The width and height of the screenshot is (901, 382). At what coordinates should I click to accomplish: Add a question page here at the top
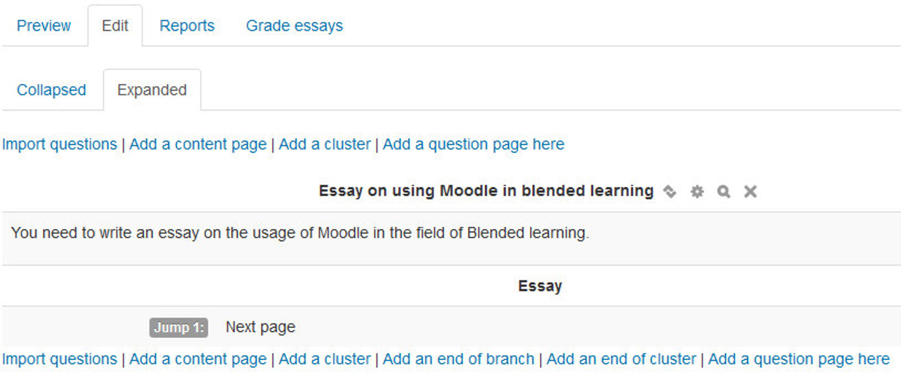click(473, 144)
